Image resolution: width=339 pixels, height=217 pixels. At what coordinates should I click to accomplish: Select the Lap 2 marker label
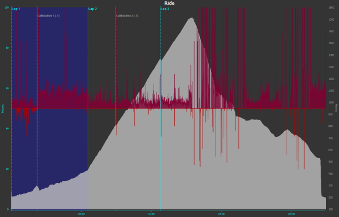(x=92, y=9)
